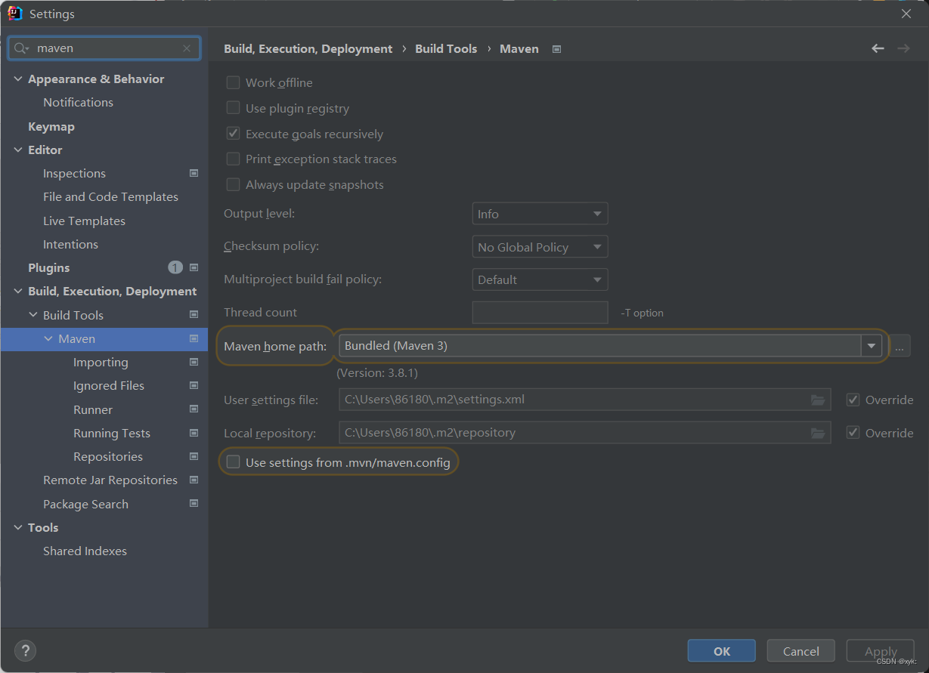
Task: Collapse Build, Execution, Deployment arrow
Action: click(18, 291)
